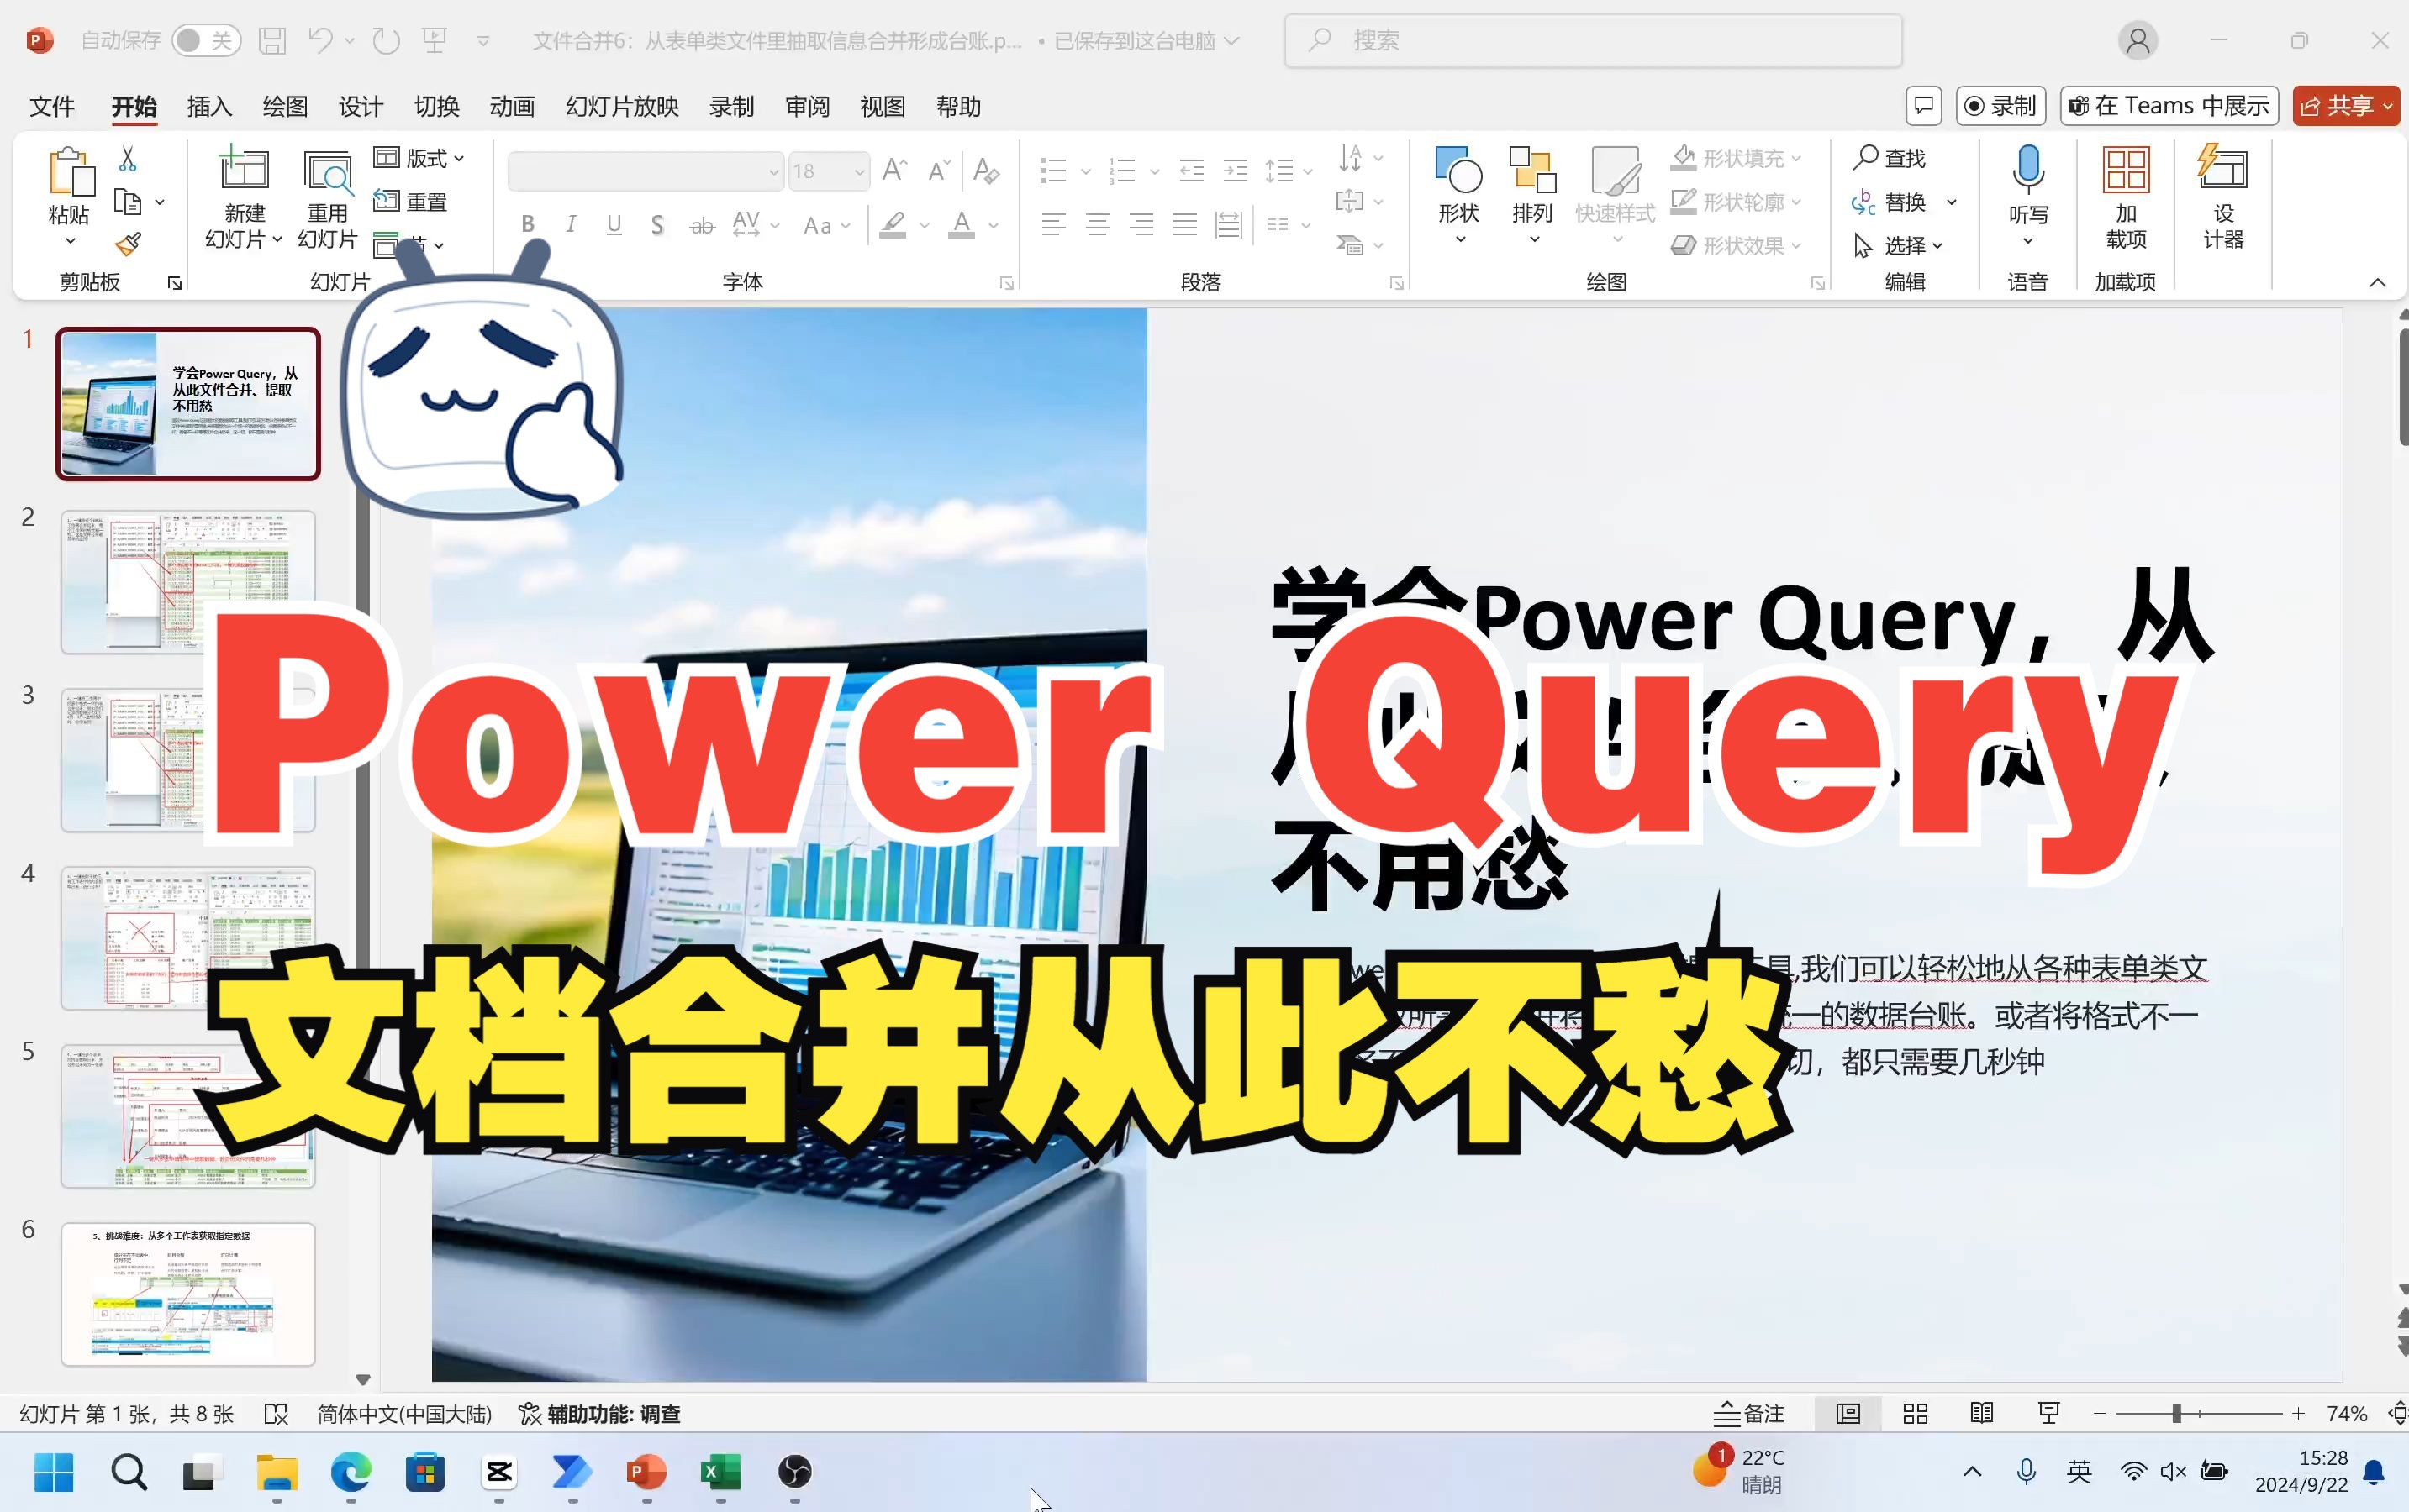Click the search box in title bar
The width and height of the screenshot is (2409, 1512).
1593,40
